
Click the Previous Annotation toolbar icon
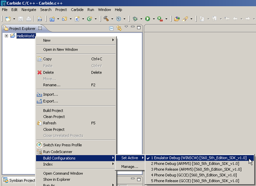coord(214,19)
